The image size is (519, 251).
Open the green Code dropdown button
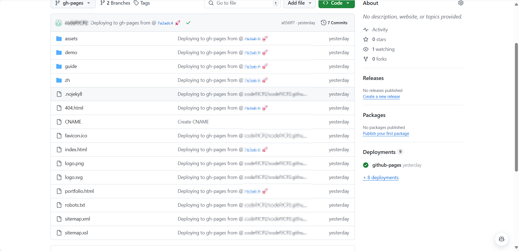click(x=336, y=3)
